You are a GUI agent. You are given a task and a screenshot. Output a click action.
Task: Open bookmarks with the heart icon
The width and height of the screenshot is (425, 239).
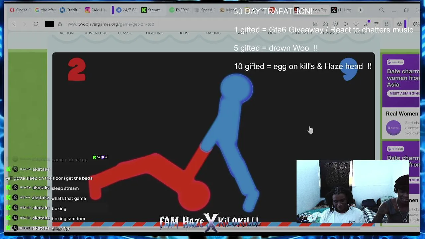tap(356, 24)
